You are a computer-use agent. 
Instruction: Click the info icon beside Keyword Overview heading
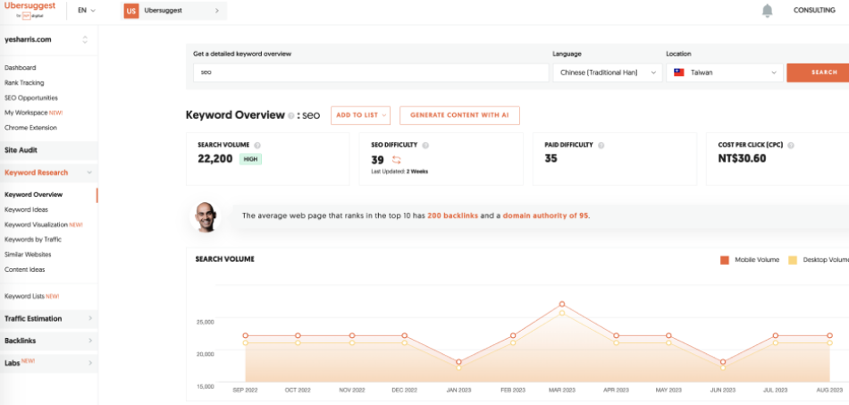291,115
